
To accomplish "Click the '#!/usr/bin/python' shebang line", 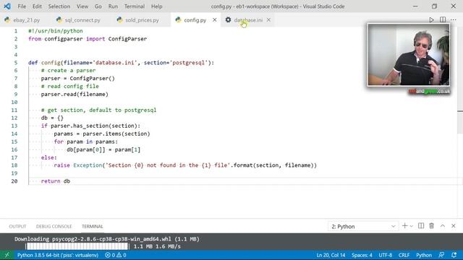I will tap(56, 31).
